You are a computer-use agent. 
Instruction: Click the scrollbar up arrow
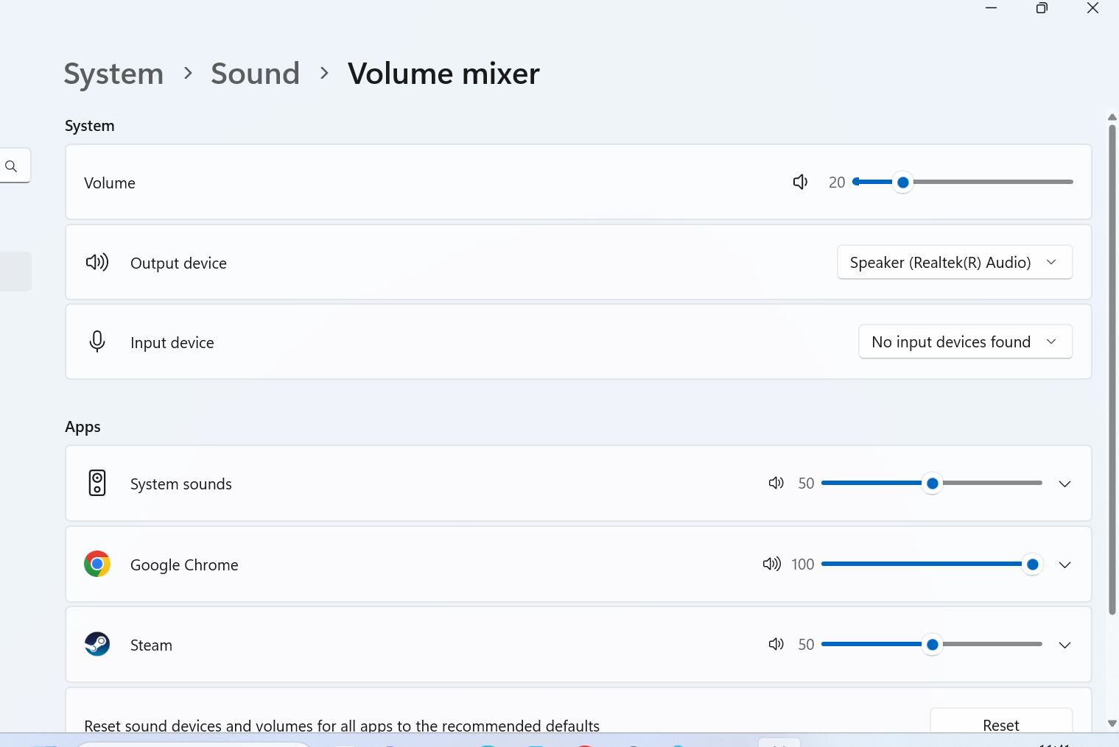[x=1112, y=117]
